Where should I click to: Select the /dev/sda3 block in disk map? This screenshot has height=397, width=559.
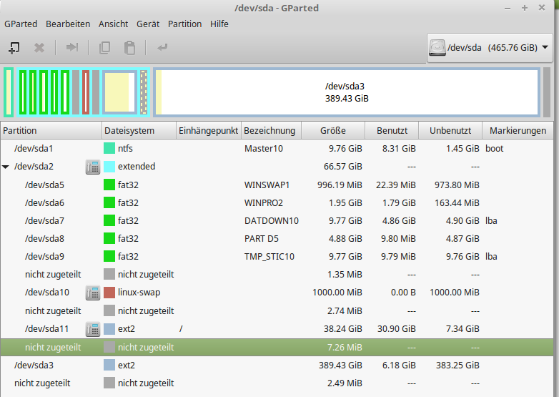coord(347,92)
